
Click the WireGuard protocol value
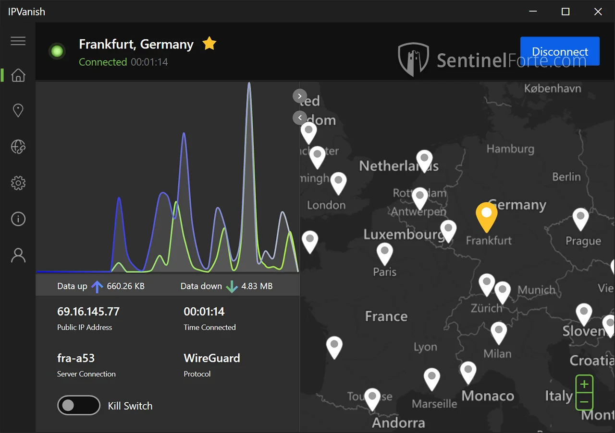click(212, 358)
